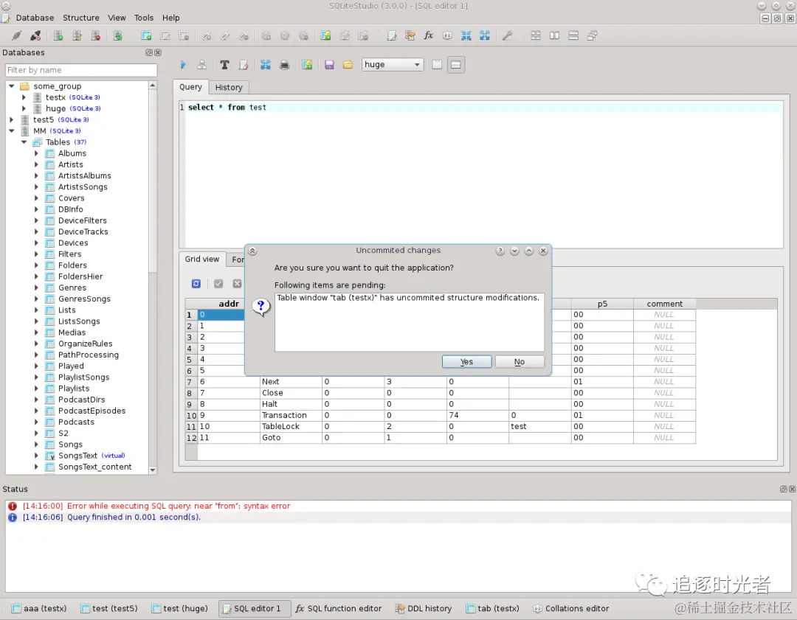Toggle results-below-query layout button
This screenshot has height=620, width=797.
click(456, 64)
